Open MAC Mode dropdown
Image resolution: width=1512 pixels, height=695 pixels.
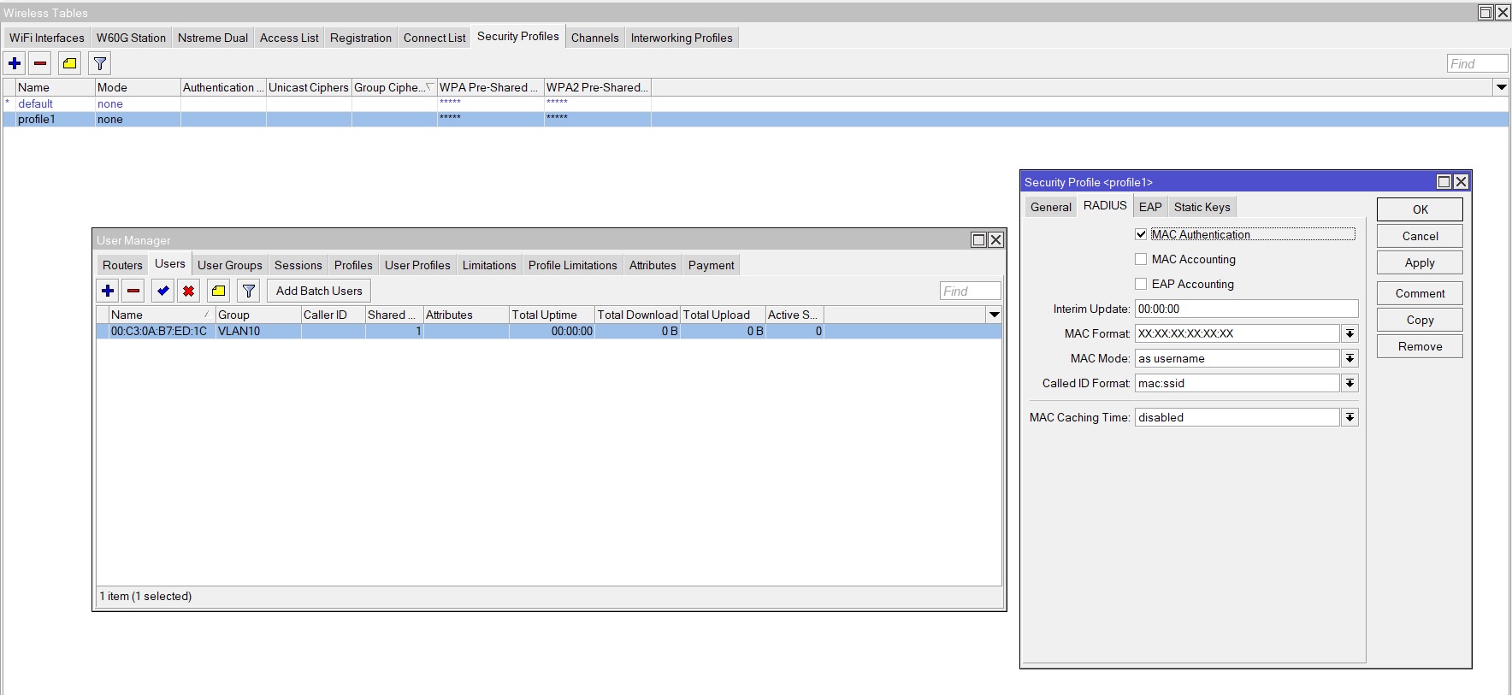tap(1350, 358)
